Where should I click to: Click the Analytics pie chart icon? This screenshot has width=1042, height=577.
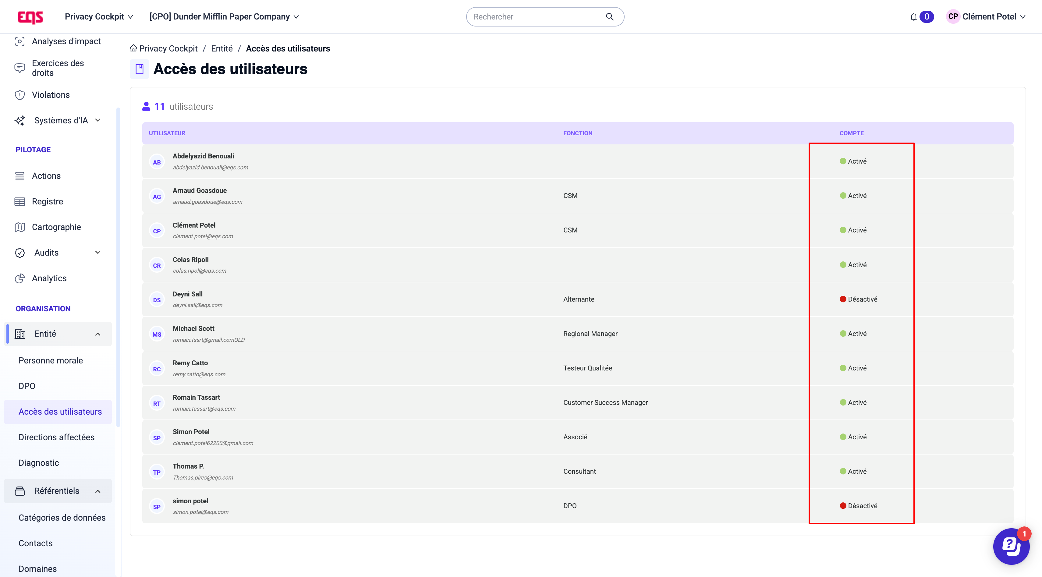click(20, 278)
